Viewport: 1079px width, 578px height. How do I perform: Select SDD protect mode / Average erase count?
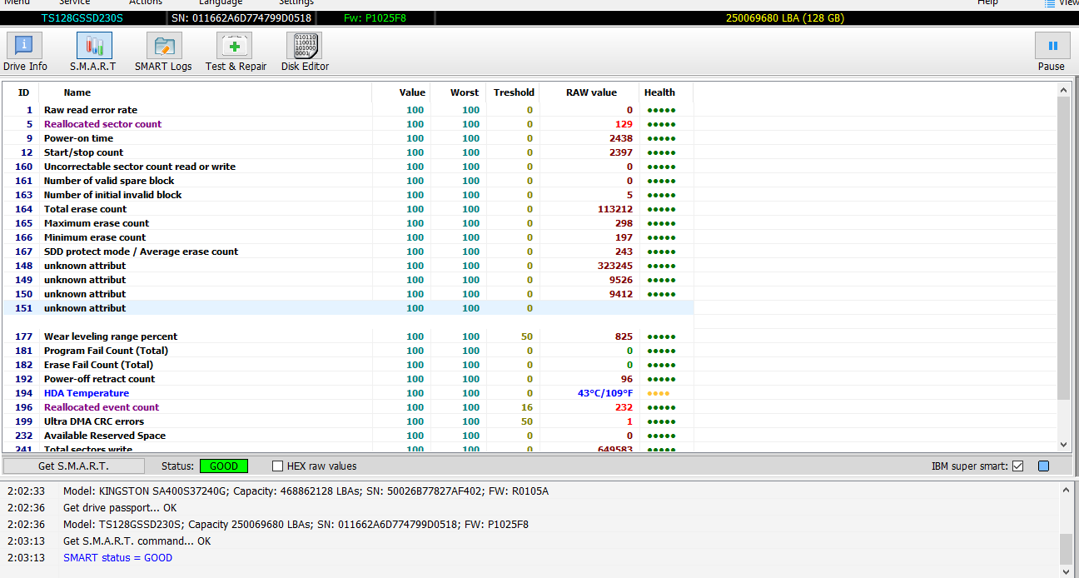coord(348,252)
